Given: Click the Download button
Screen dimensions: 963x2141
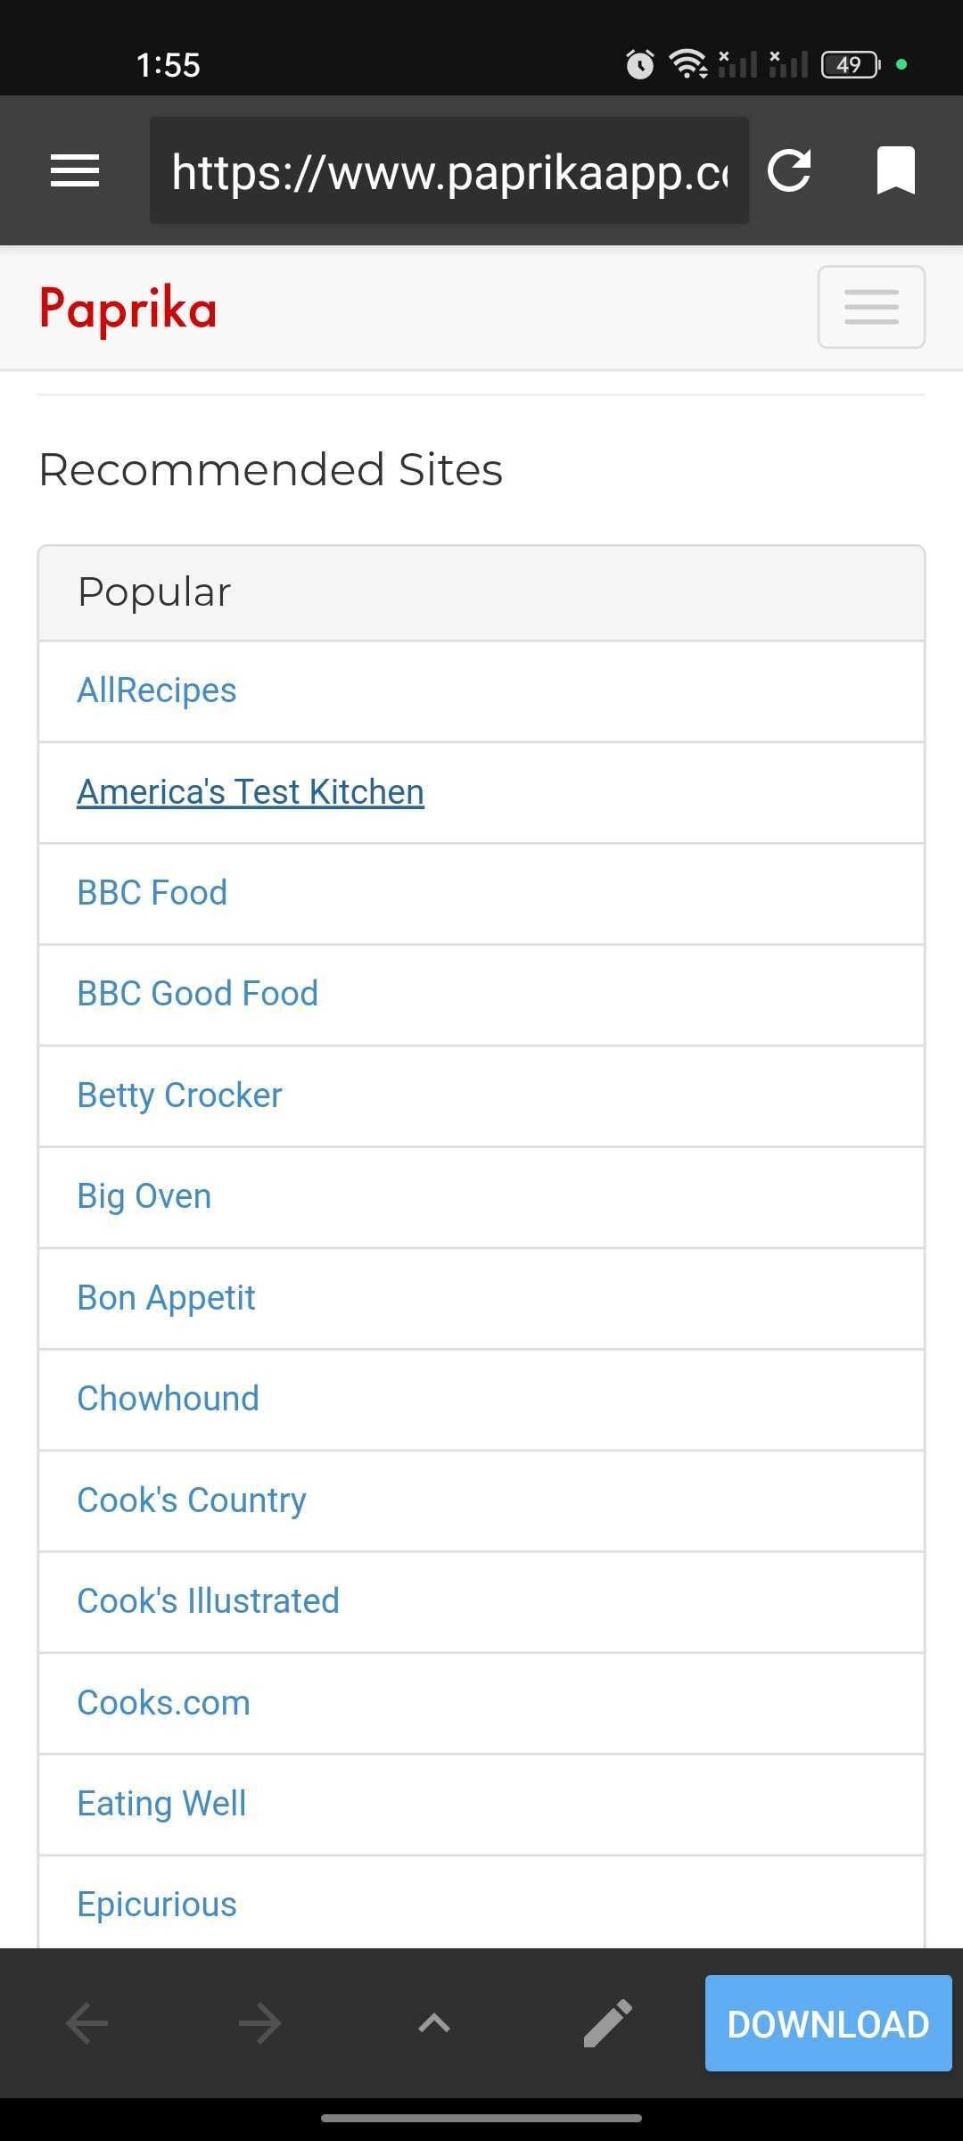Looking at the screenshot, I should coord(828,2023).
